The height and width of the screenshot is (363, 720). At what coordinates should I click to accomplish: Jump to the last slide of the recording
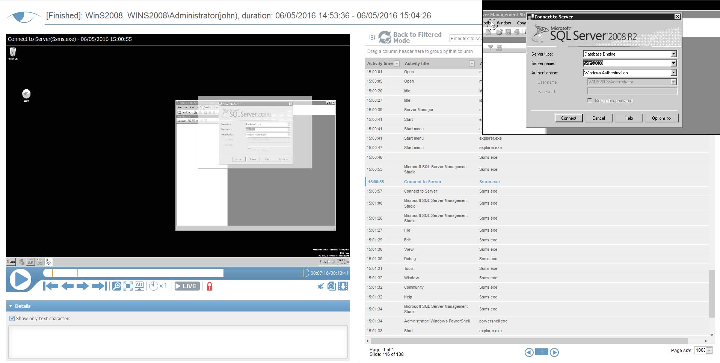tap(99, 286)
